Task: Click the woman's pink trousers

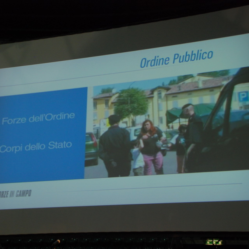Action: [153, 163]
